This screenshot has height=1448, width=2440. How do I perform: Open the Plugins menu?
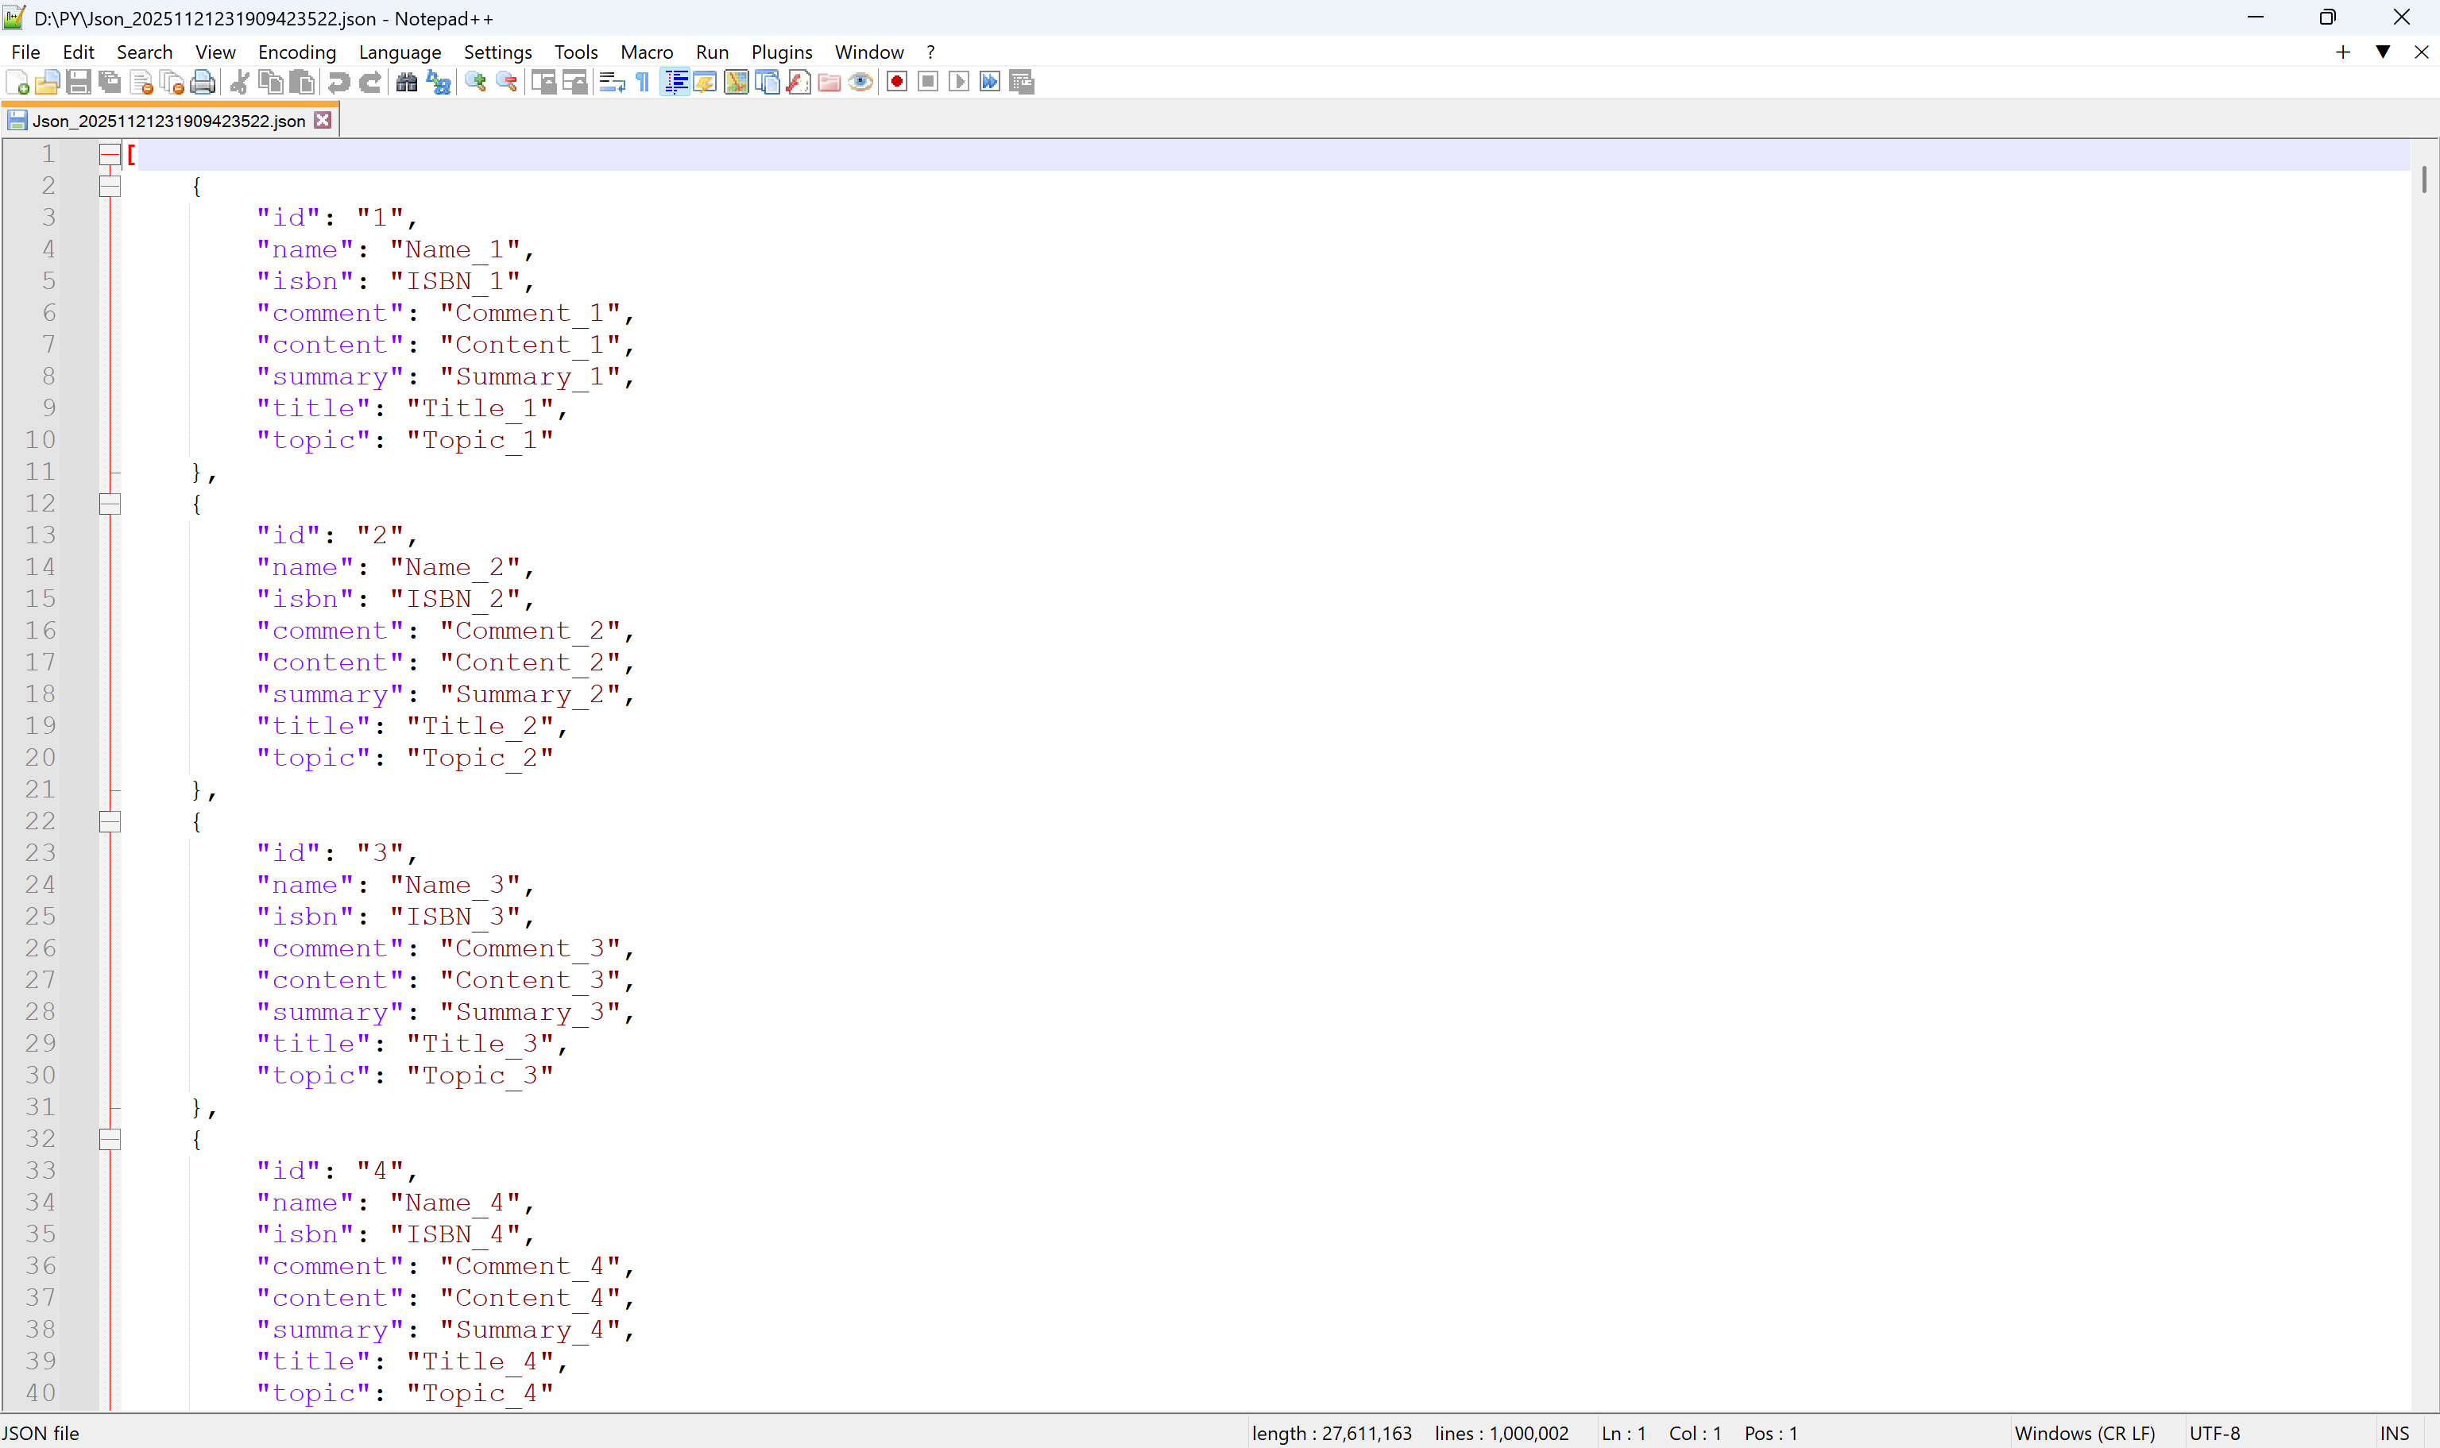pyautogui.click(x=781, y=52)
